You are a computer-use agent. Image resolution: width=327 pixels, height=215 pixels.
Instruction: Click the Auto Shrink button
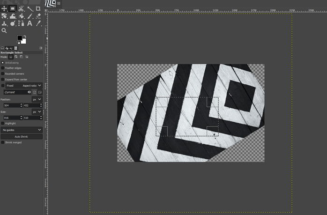[x=22, y=137]
